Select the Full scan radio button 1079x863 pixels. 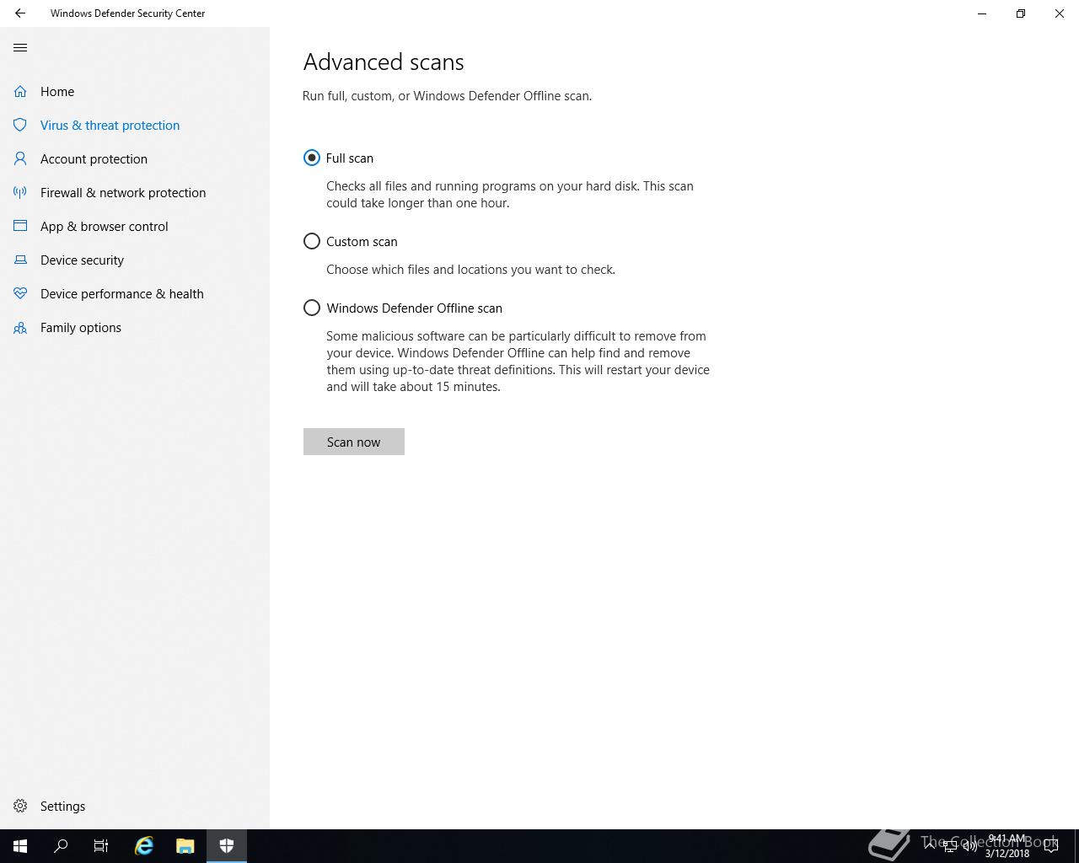pyautogui.click(x=312, y=158)
